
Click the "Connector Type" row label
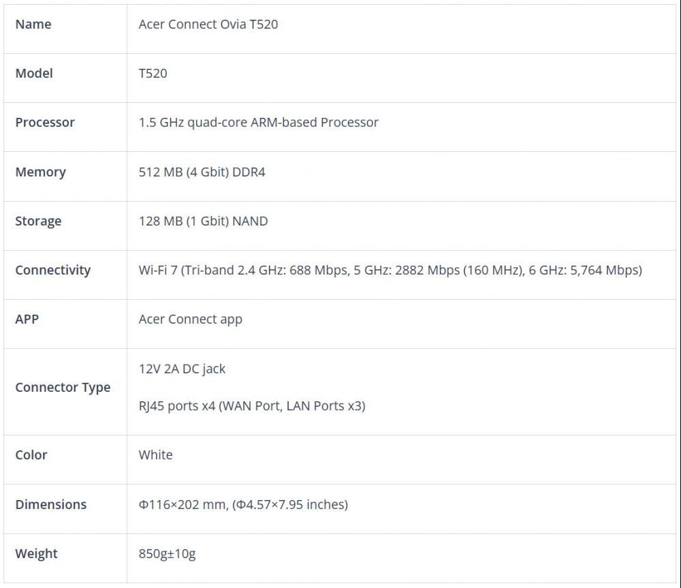point(63,388)
